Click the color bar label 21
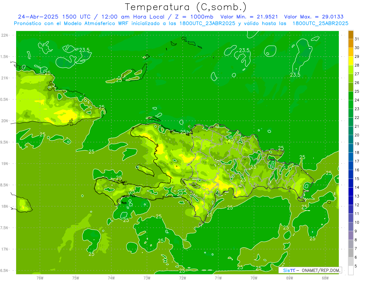Image resolution: width=365 pixels, height=282 pixels. (x=357, y=126)
